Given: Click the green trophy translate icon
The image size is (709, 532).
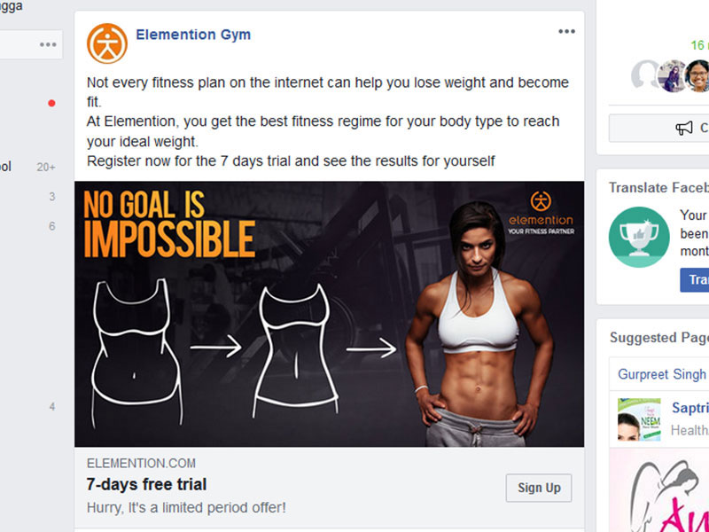Looking at the screenshot, I should [639, 237].
